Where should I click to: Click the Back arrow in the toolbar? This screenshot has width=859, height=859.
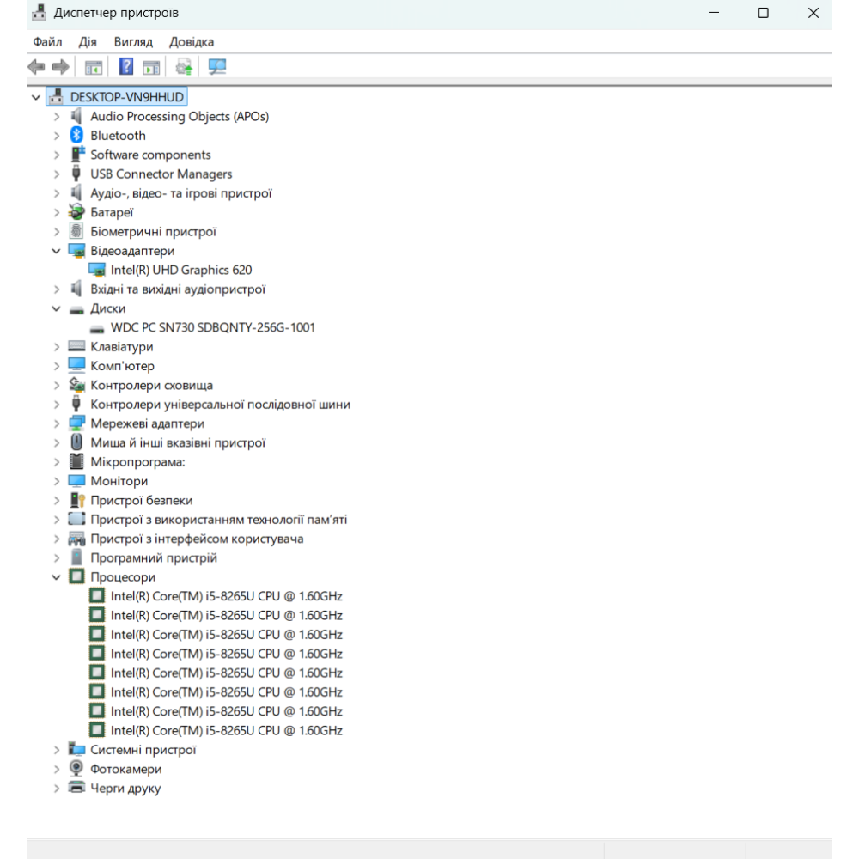[x=36, y=67]
